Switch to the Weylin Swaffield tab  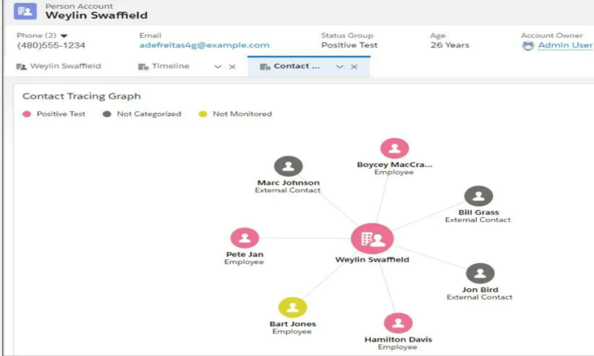59,66
